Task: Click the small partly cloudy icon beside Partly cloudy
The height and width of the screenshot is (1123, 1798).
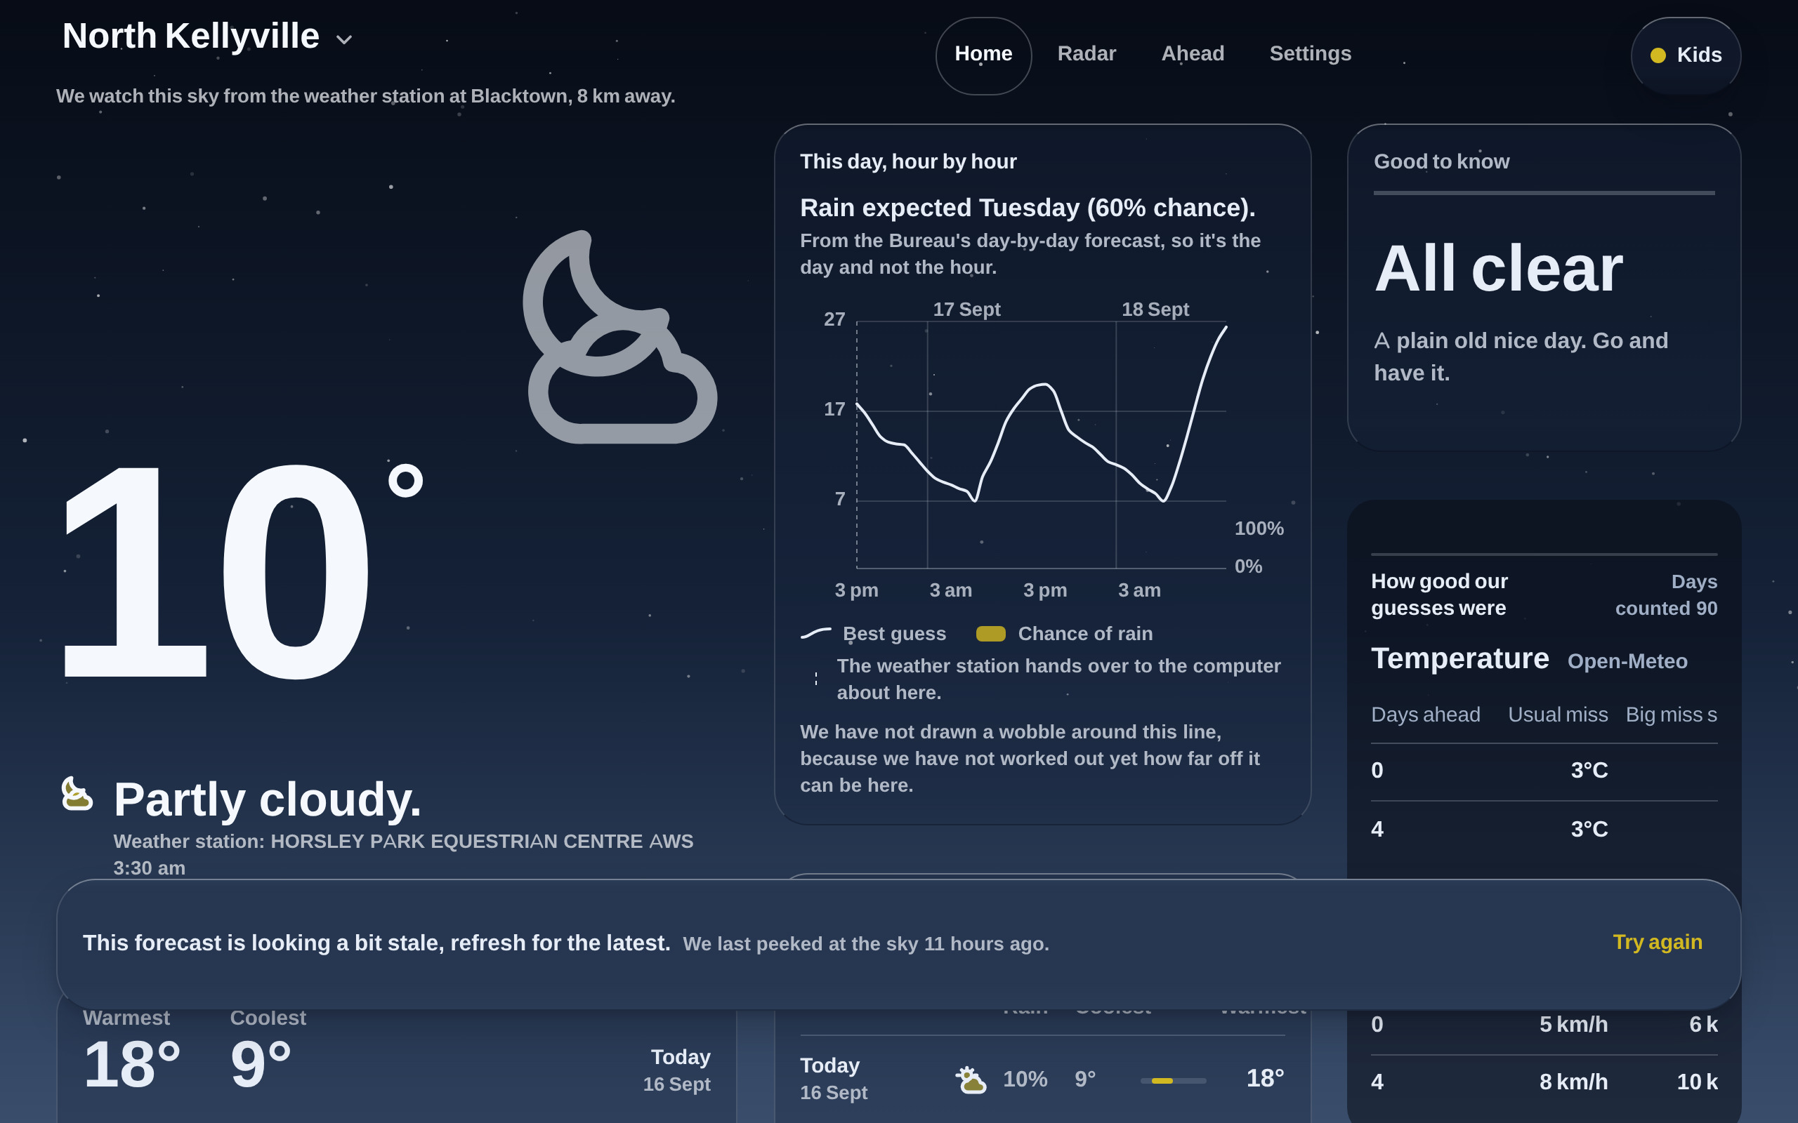Action: pyautogui.click(x=77, y=794)
